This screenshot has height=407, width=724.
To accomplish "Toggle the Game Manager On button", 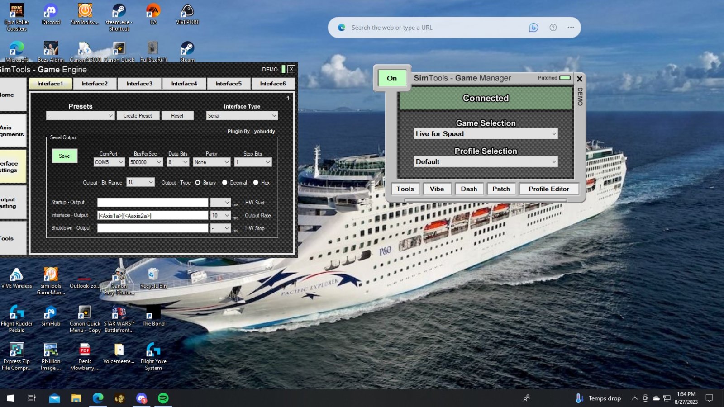I will (392, 78).
